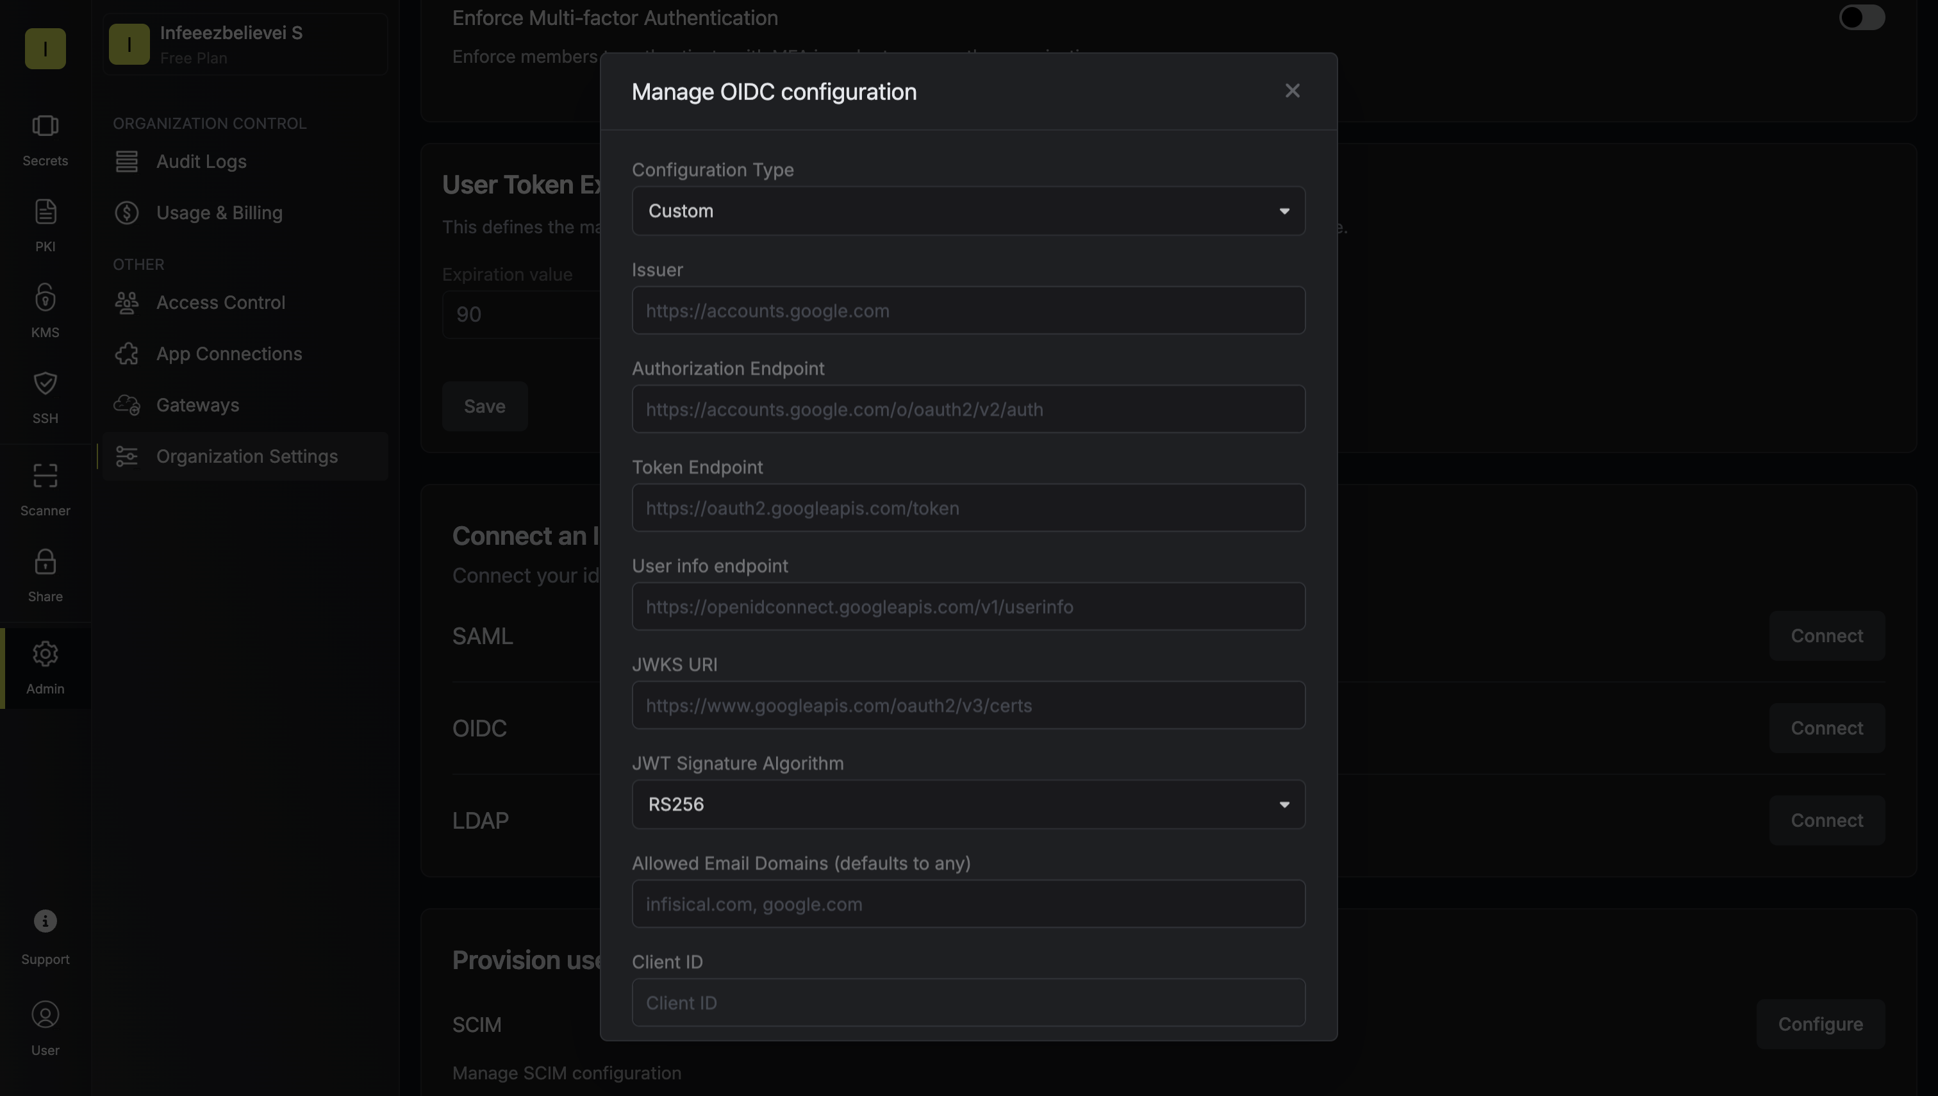Click the Audit Logs list icon
Viewport: 1938px width, 1096px height.
pos(126,161)
